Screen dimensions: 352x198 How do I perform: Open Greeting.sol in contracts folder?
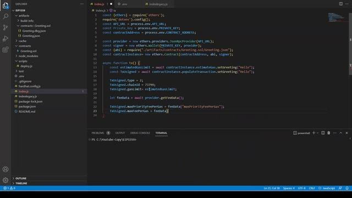(x=28, y=51)
